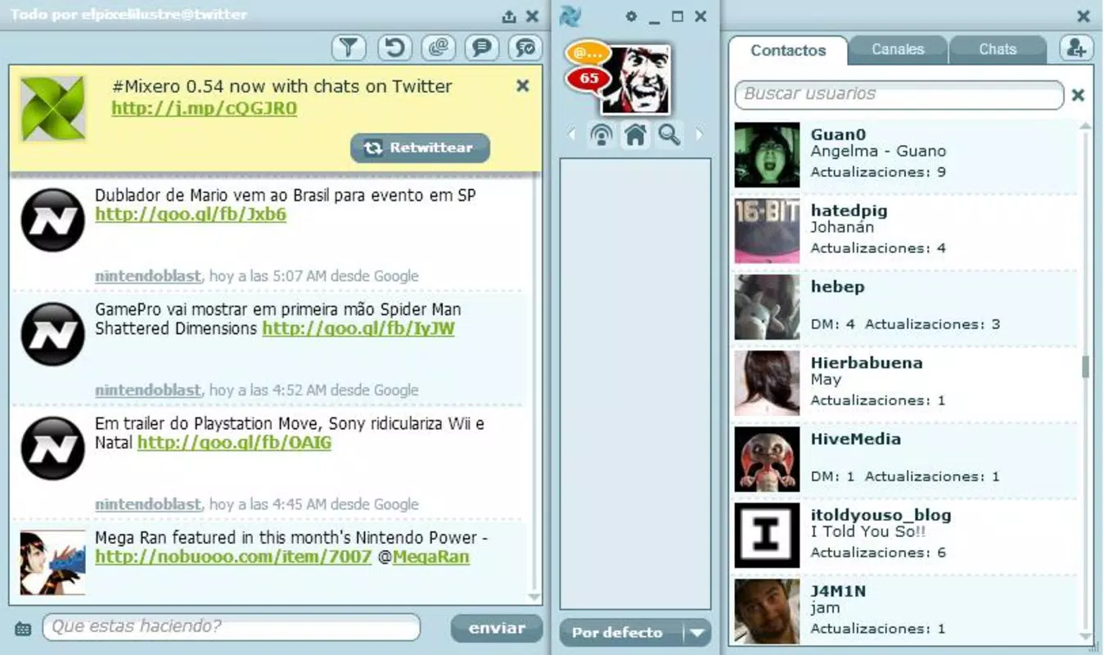Viewport: 1104px width, 655px height.
Task: Select contact hebep
Action: pos(904,306)
